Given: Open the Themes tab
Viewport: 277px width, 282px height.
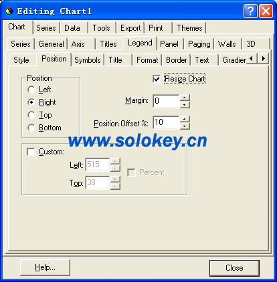Looking at the screenshot, I should (x=189, y=28).
